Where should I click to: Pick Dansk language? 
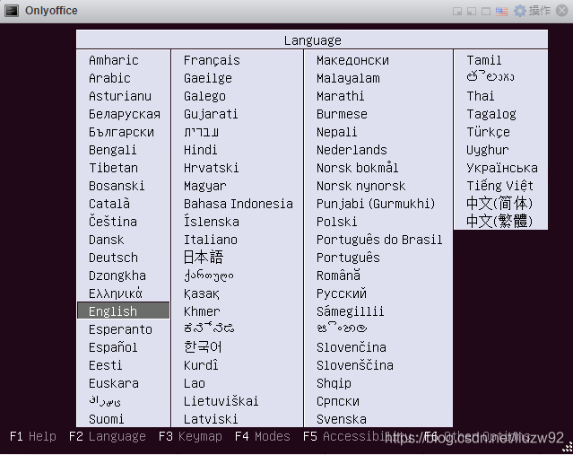[x=107, y=240]
